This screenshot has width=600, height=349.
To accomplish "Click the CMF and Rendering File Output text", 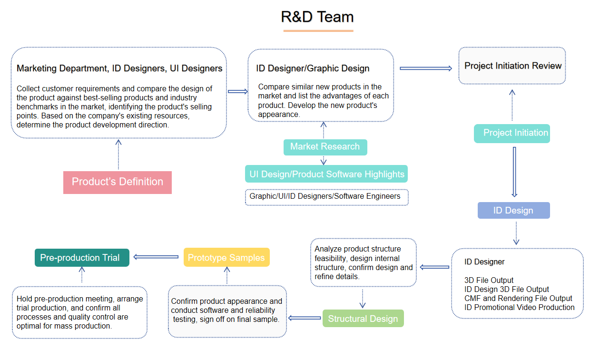I will coord(518,299).
